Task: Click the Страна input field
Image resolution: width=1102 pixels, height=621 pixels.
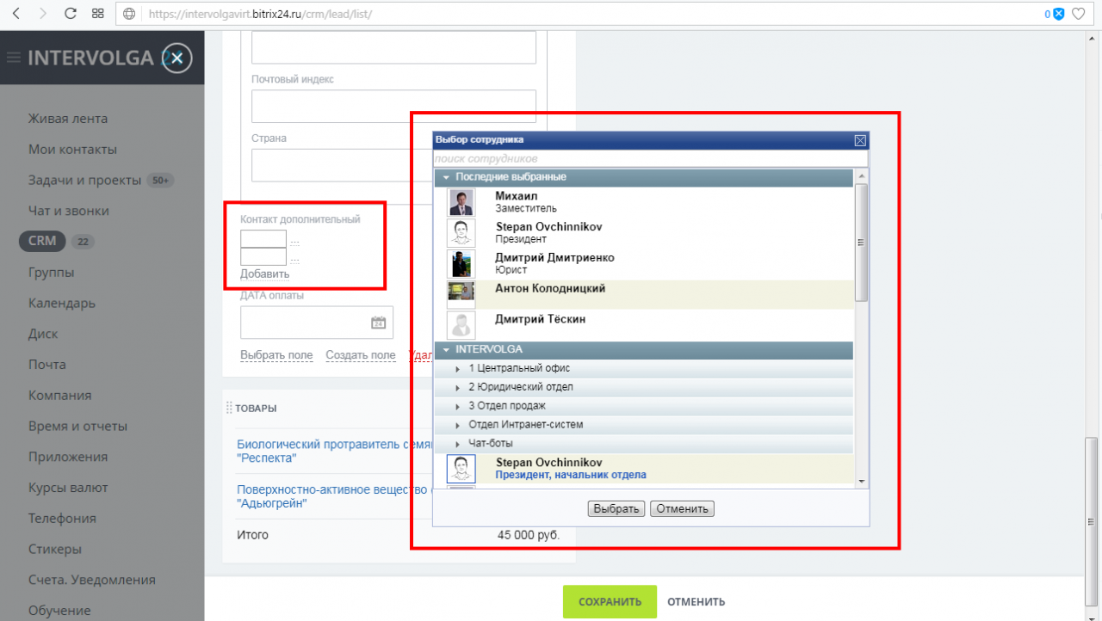Action: click(x=393, y=165)
